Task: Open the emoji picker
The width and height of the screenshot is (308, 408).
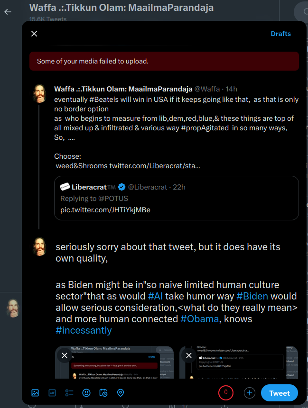Action: 86,393
